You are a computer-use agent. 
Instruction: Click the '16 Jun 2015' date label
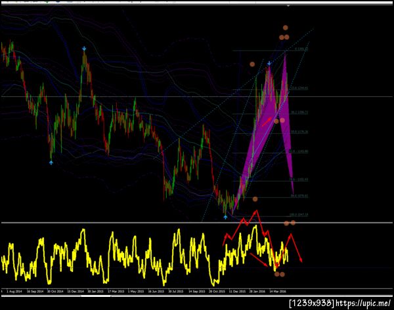[156, 292]
